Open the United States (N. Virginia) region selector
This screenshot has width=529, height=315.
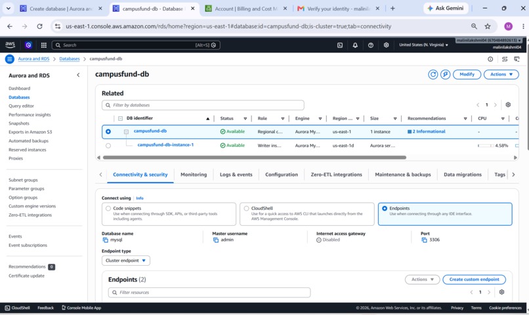point(423,45)
